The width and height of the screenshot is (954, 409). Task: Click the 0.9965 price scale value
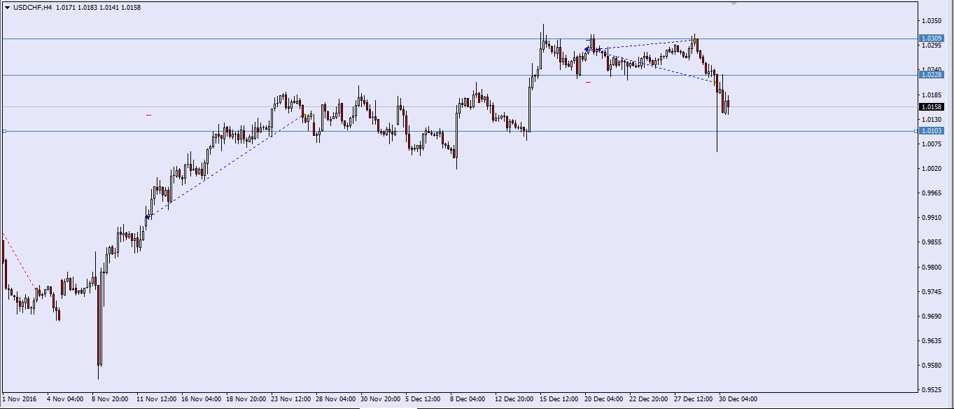(932, 193)
